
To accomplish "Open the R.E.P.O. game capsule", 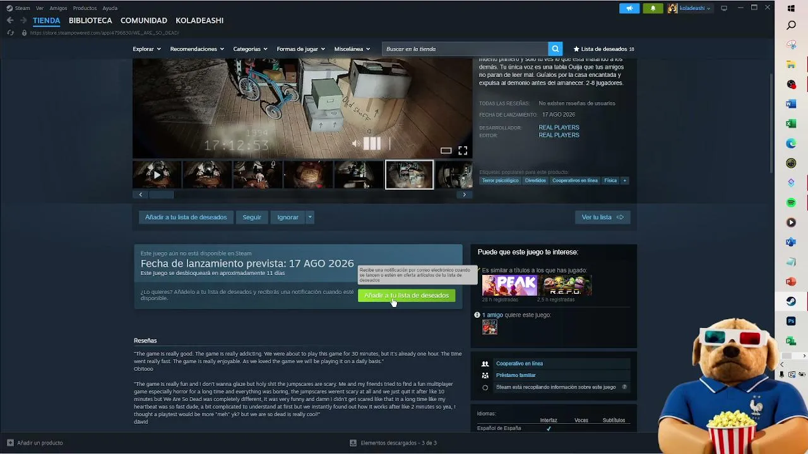I will coord(565,286).
